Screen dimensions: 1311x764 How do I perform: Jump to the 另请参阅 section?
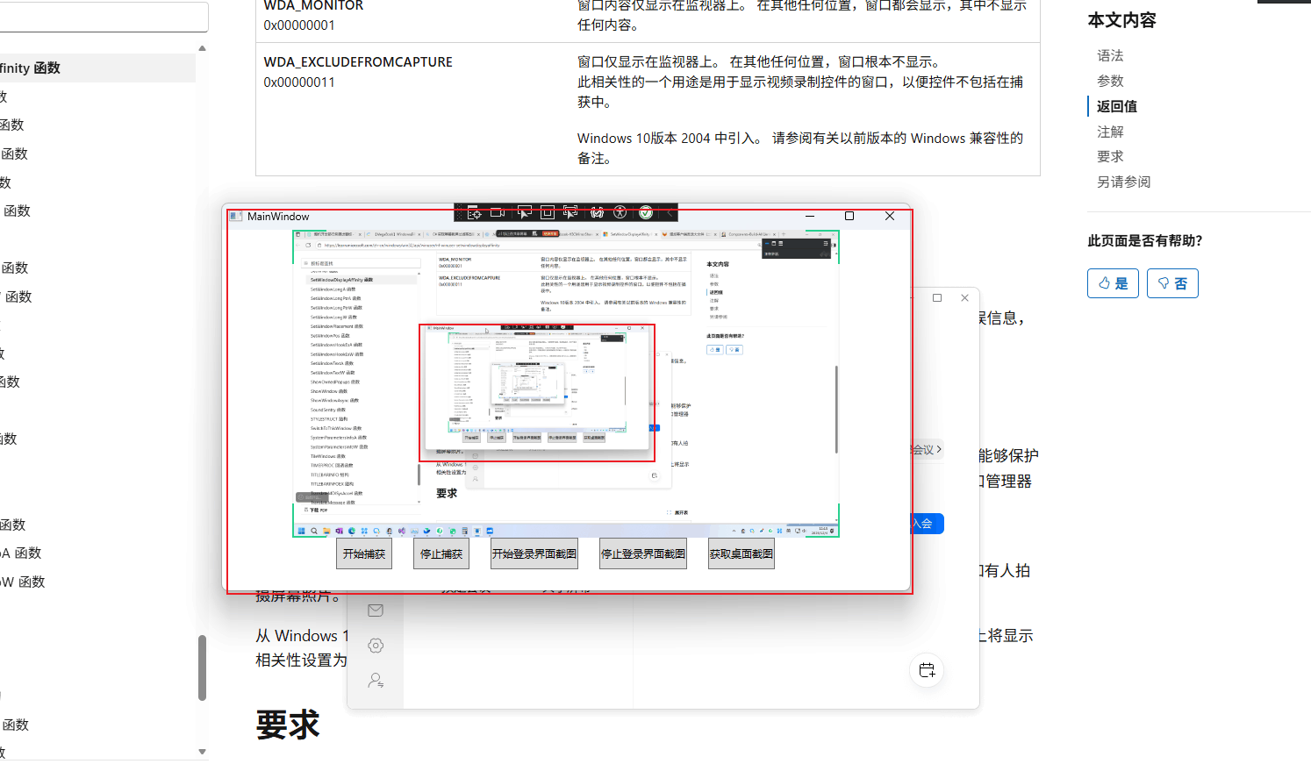[x=1123, y=182]
